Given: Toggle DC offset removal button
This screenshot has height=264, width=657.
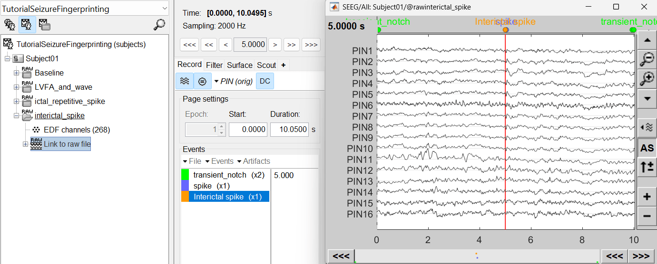Looking at the screenshot, I should (265, 81).
